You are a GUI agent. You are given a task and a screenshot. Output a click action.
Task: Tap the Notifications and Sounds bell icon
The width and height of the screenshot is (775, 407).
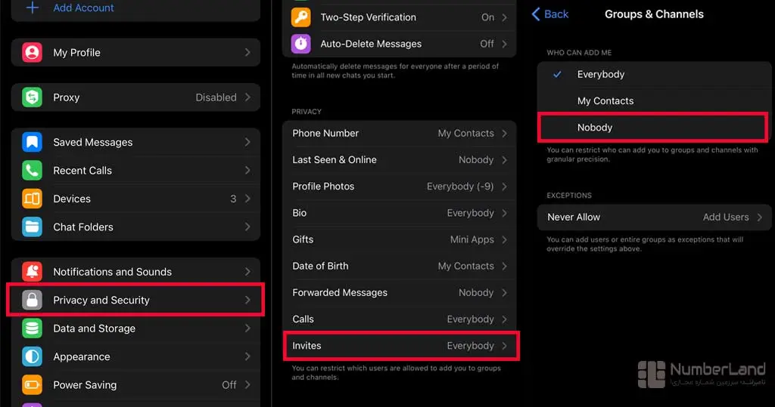pos(32,272)
